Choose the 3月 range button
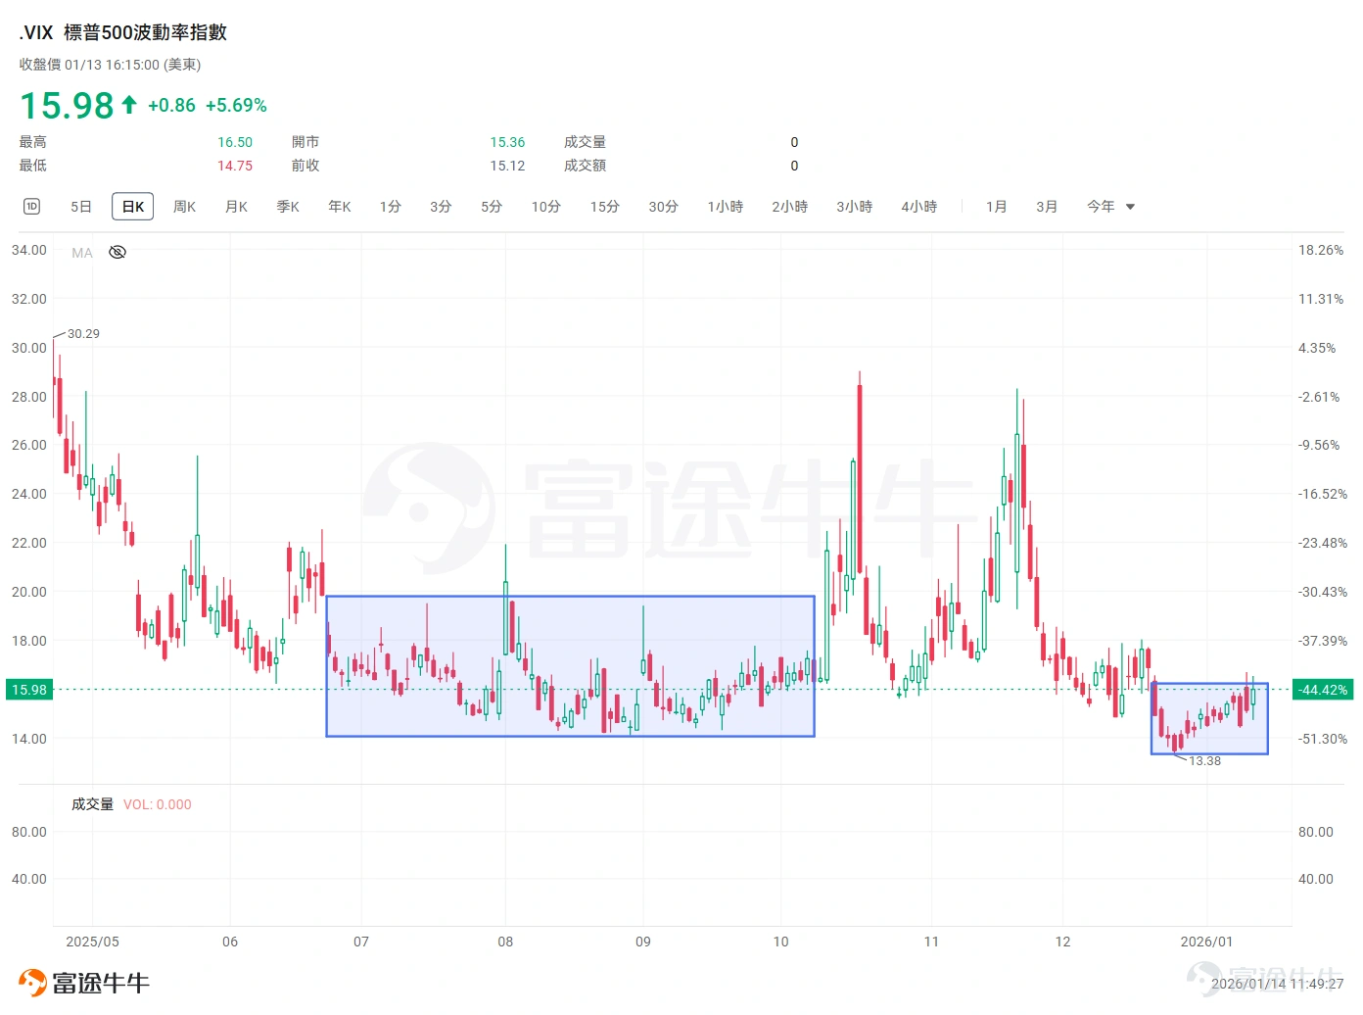The width and height of the screenshot is (1363, 1015). pyautogui.click(x=1048, y=207)
